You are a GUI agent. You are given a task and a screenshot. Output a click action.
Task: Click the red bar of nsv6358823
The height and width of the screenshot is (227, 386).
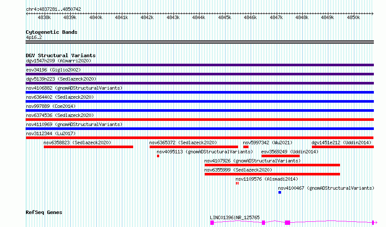pyautogui.click(x=88, y=147)
